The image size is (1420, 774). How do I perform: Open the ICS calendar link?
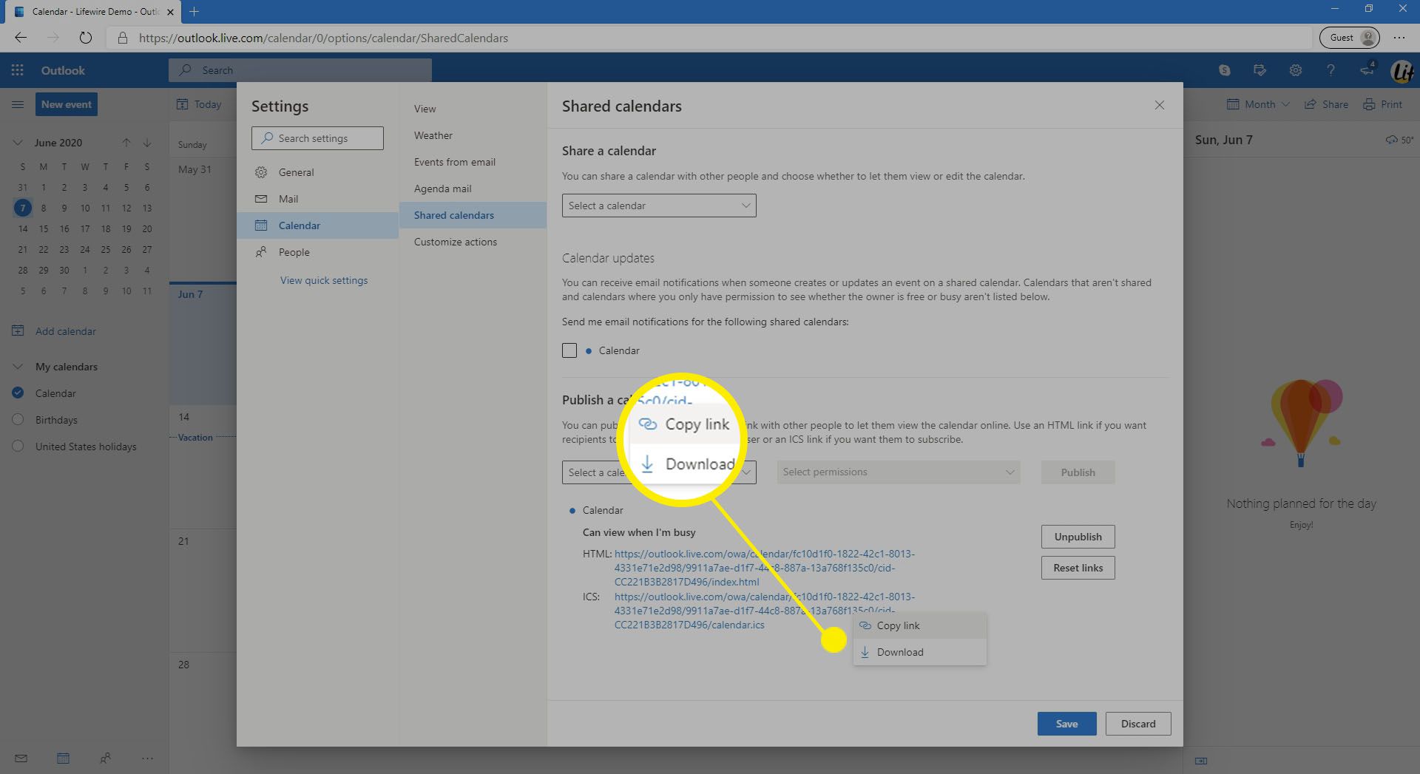coord(764,611)
